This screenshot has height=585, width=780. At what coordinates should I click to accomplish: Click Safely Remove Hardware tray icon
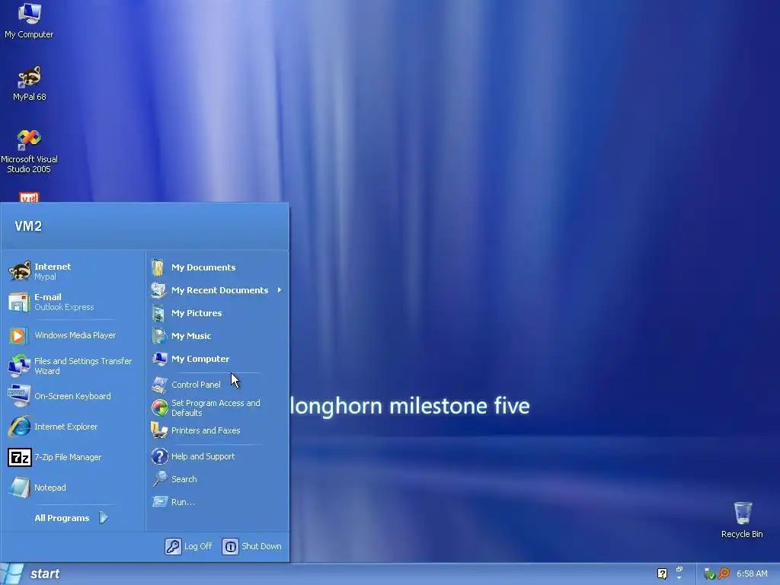pos(709,574)
